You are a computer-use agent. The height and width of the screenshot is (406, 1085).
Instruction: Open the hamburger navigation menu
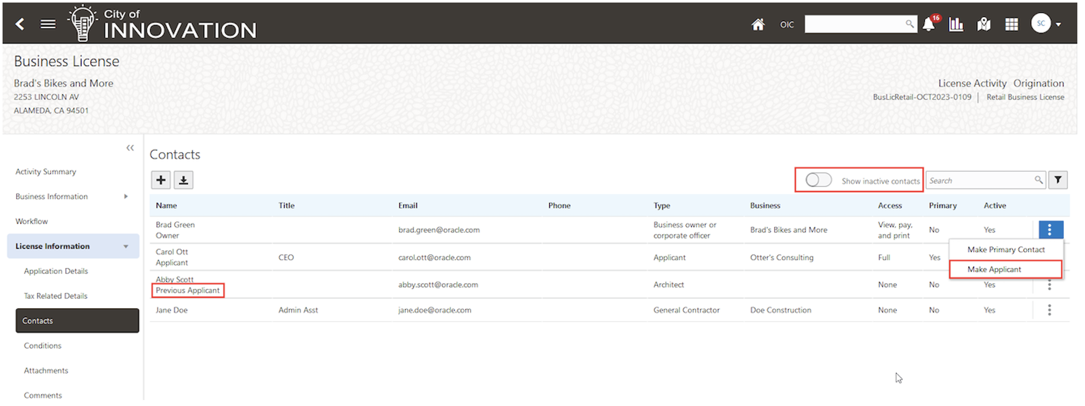point(48,24)
